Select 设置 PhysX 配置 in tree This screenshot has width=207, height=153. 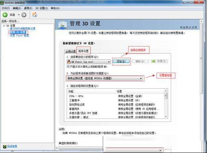(x=19, y=36)
